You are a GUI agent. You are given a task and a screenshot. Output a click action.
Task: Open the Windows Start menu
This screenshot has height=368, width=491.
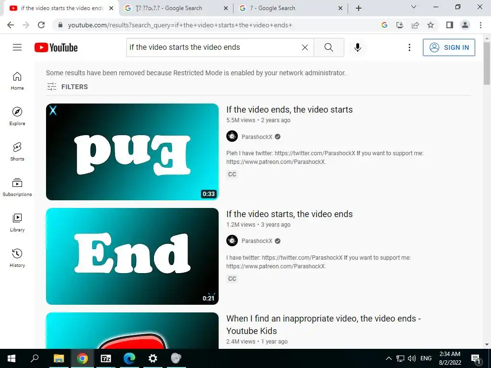[12, 358]
